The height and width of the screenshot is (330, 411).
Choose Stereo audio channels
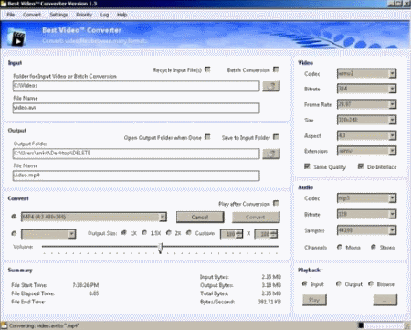tap(374, 247)
